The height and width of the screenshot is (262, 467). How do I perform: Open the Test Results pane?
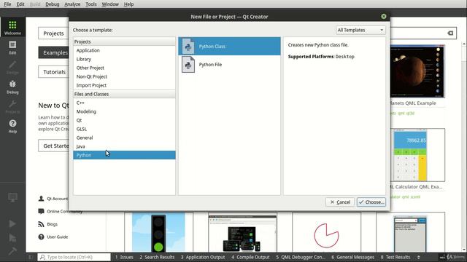[395, 257]
